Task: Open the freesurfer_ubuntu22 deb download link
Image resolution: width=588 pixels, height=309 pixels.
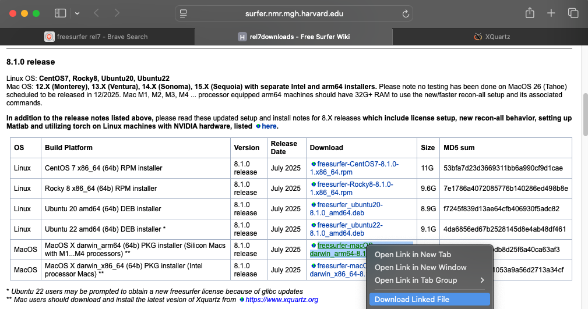Action: pyautogui.click(x=349, y=225)
